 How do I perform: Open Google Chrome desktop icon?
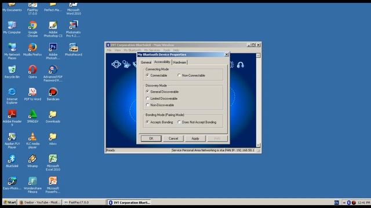pyautogui.click(x=32, y=29)
